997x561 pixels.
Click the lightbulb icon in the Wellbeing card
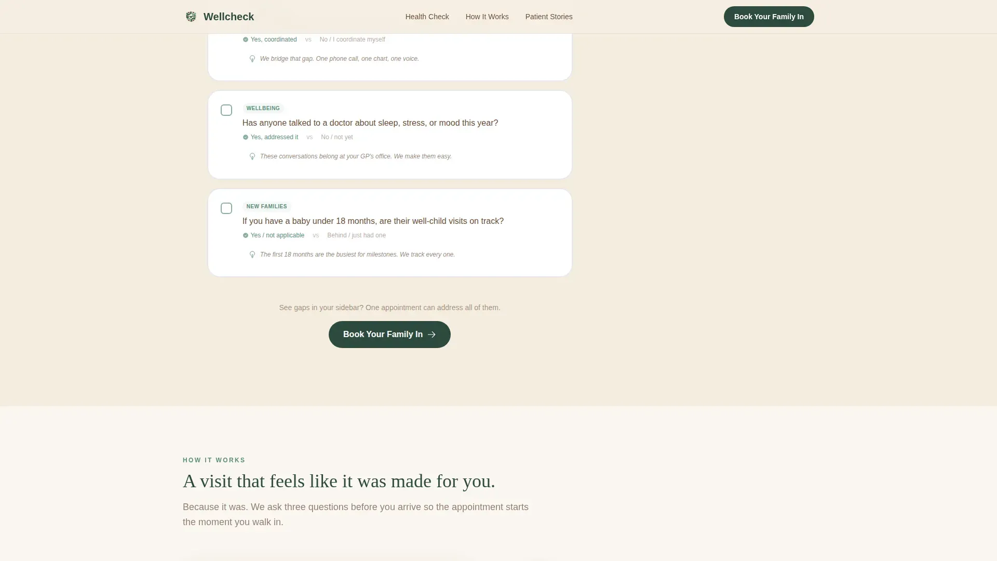[252, 156]
